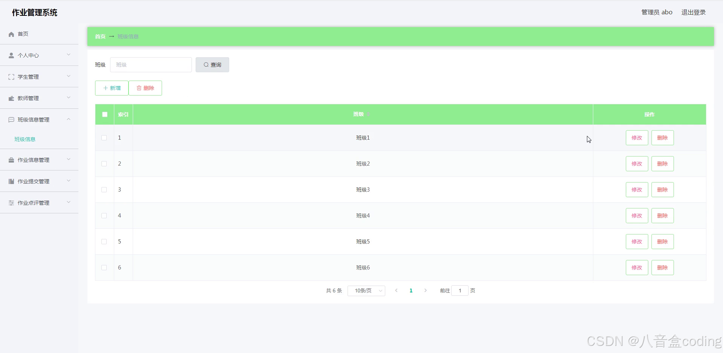
Task: Open the 10条/页 page size dropdown
Action: coord(366,291)
